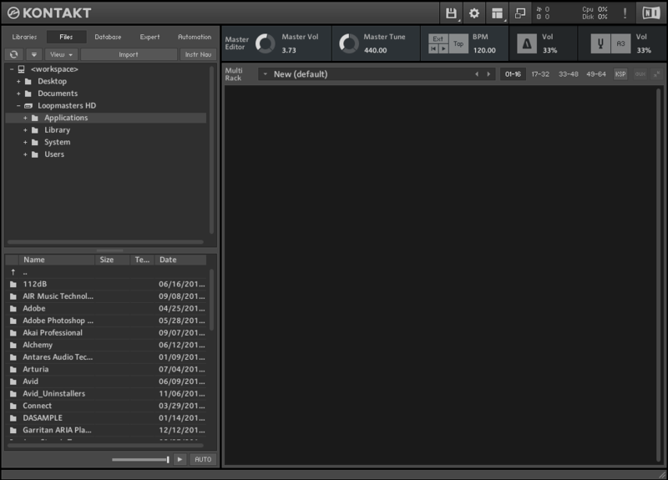
Task: Click the master clock play button
Action: click(x=443, y=48)
